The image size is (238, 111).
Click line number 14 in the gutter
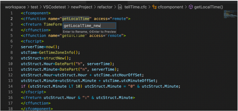[x=11, y=86]
